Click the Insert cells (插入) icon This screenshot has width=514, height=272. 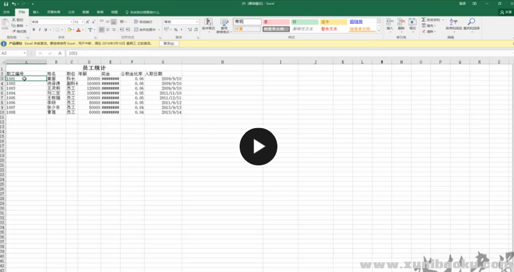pos(390,24)
